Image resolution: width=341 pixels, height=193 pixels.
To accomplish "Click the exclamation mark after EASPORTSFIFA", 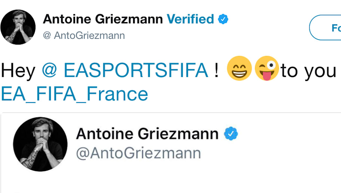I will (216, 70).
